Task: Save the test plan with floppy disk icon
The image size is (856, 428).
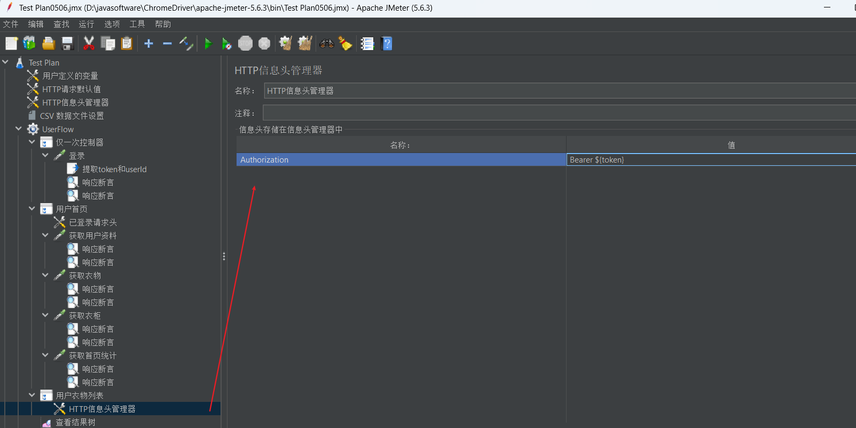Action: tap(67, 44)
